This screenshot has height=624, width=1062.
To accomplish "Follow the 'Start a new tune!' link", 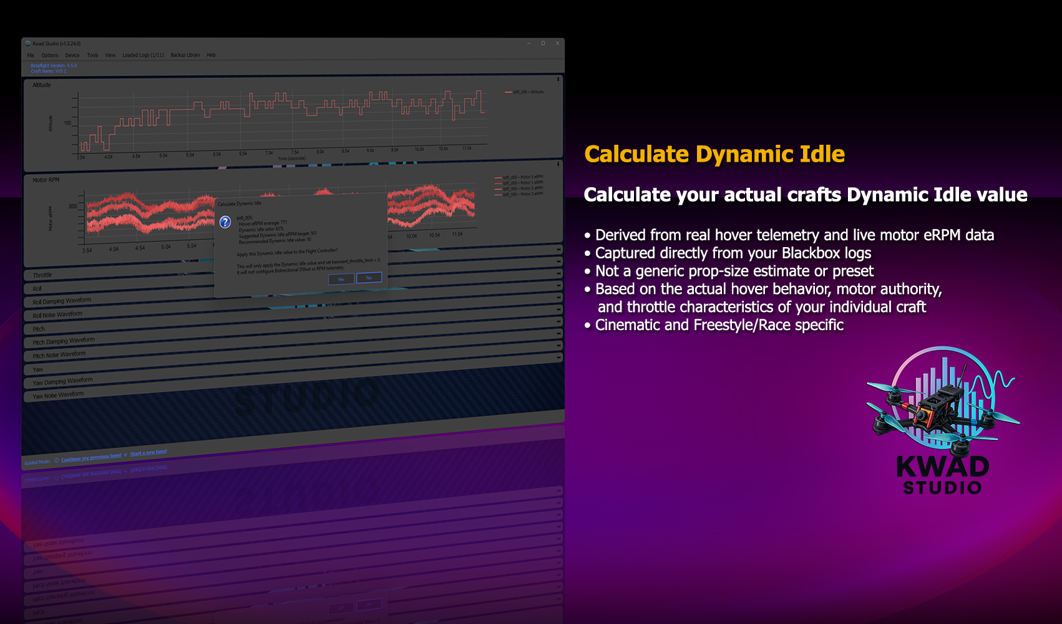I will coord(149,453).
